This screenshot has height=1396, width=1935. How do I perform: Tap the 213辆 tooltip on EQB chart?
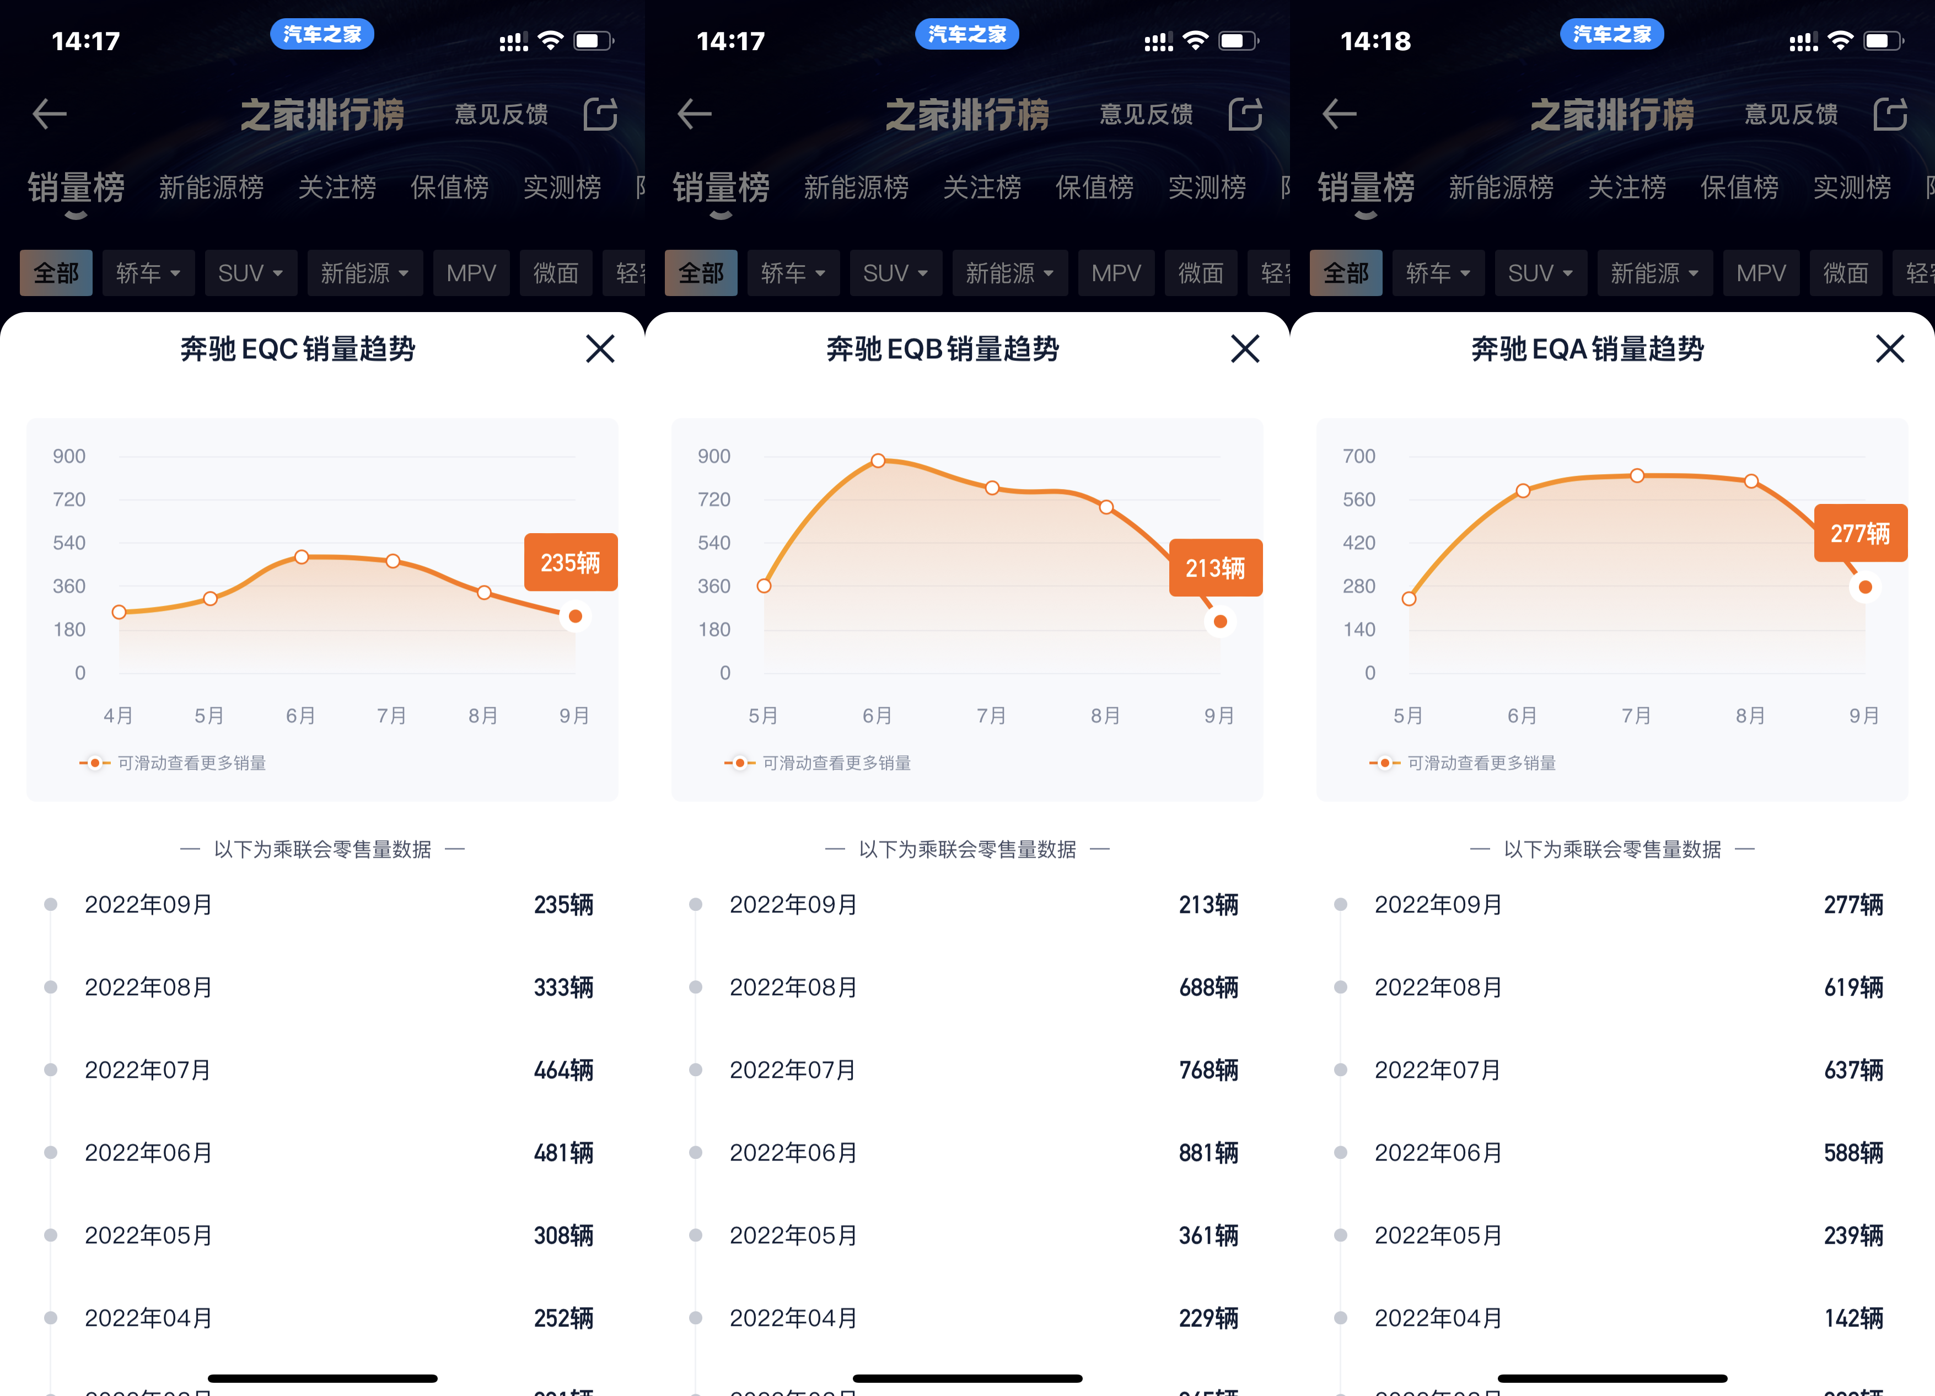1216,567
